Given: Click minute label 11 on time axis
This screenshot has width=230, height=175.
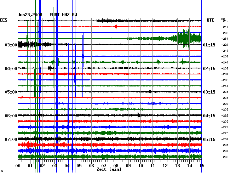Looking at the screenshot, I should point(153,166).
